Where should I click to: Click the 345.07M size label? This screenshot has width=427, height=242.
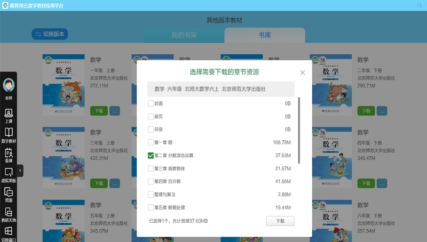click(99, 231)
